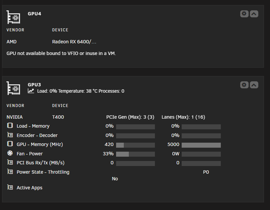
Task: Click the GPU4 graphics card icon
Action: point(13,17)
